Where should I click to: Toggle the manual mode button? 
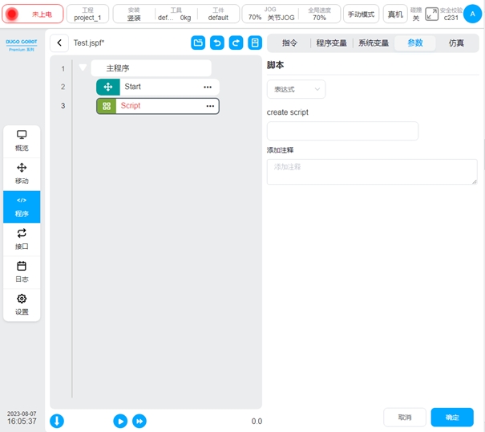pyautogui.click(x=361, y=14)
